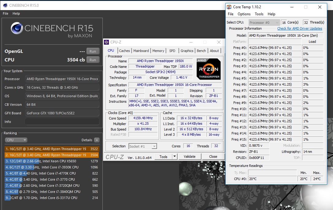The width and height of the screenshot is (333, 210).
Task: Select the Core i5-3317U ranking row
Action: 52,198
